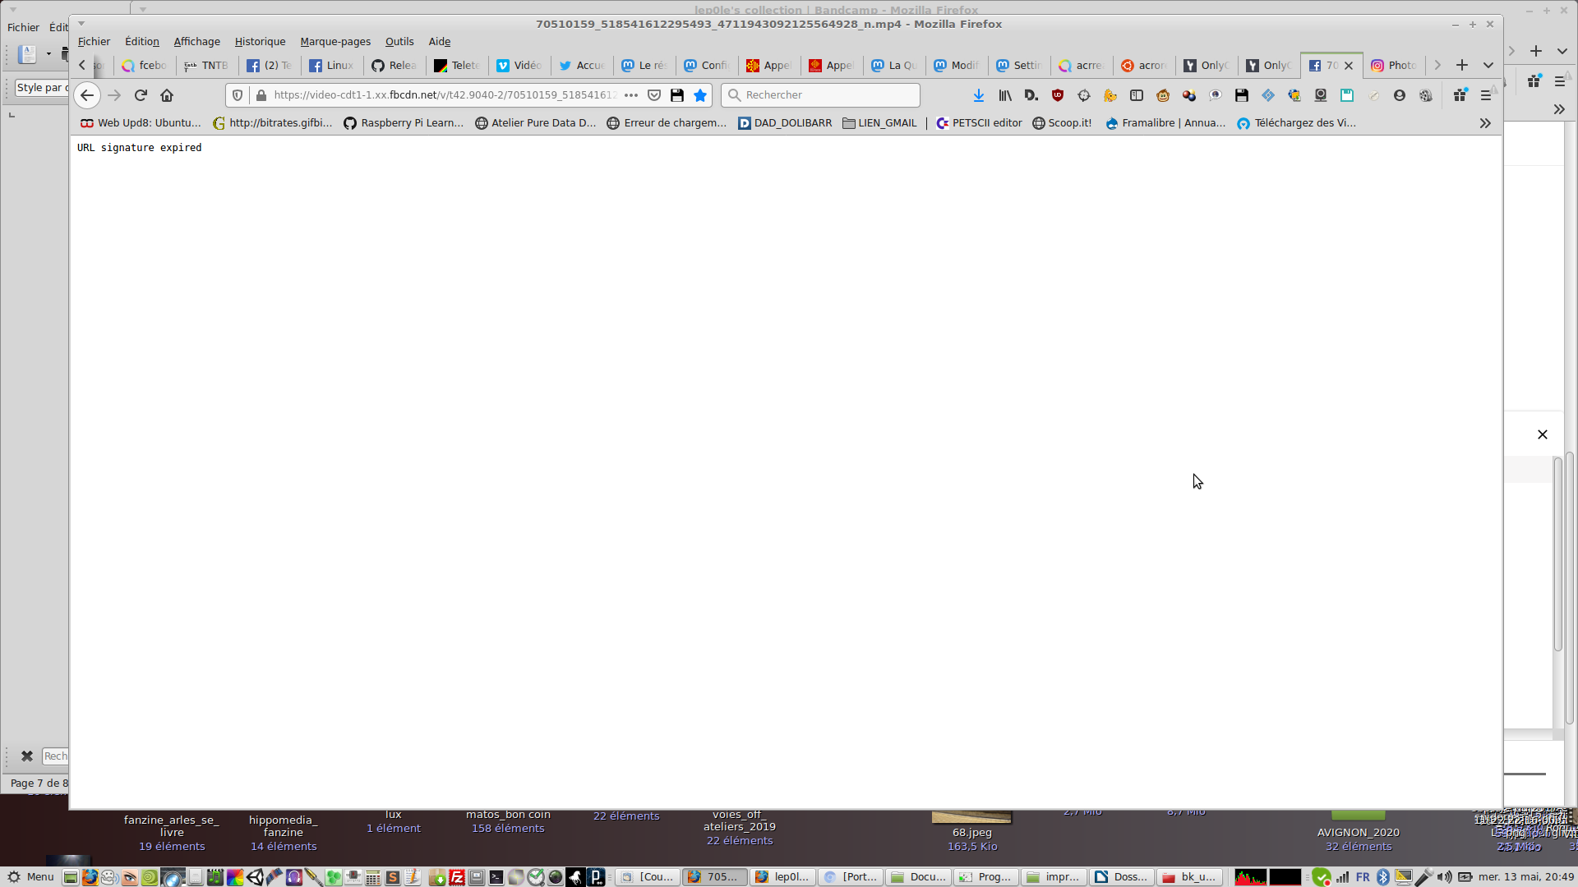The image size is (1578, 887).
Task: Open the page actions three-dots menu
Action: coord(630,95)
